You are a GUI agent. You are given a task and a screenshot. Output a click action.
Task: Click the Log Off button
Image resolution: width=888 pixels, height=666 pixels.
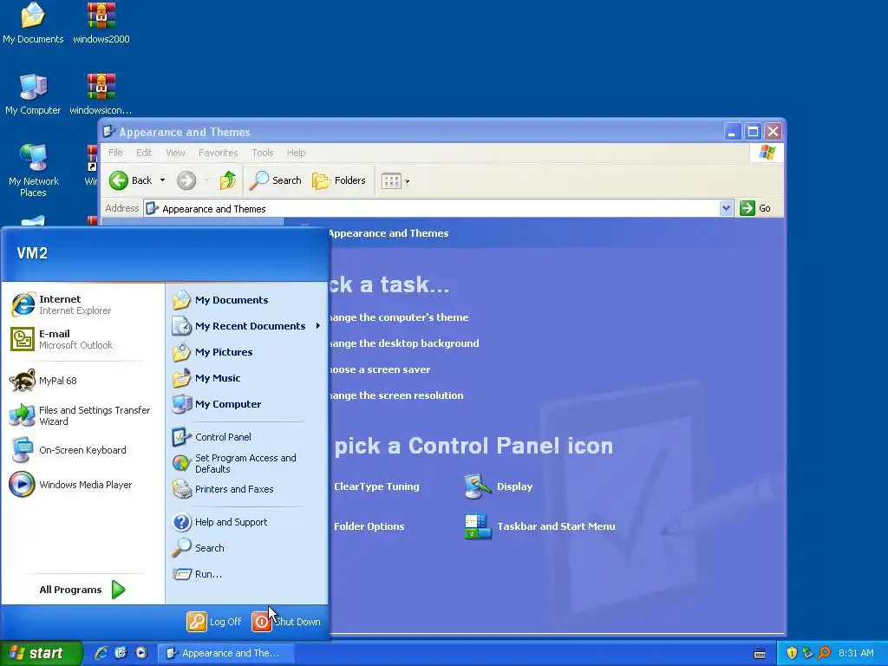[x=214, y=622]
